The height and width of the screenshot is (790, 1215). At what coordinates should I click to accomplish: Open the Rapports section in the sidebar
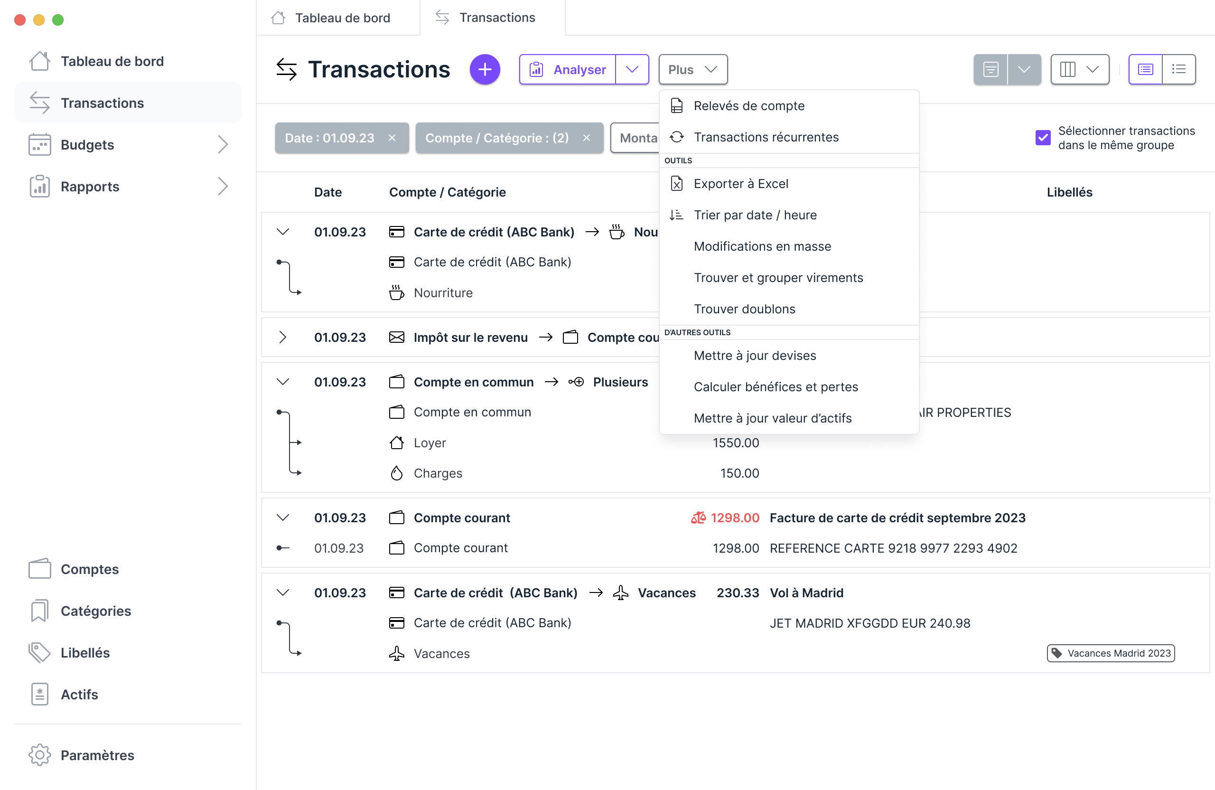[90, 187]
